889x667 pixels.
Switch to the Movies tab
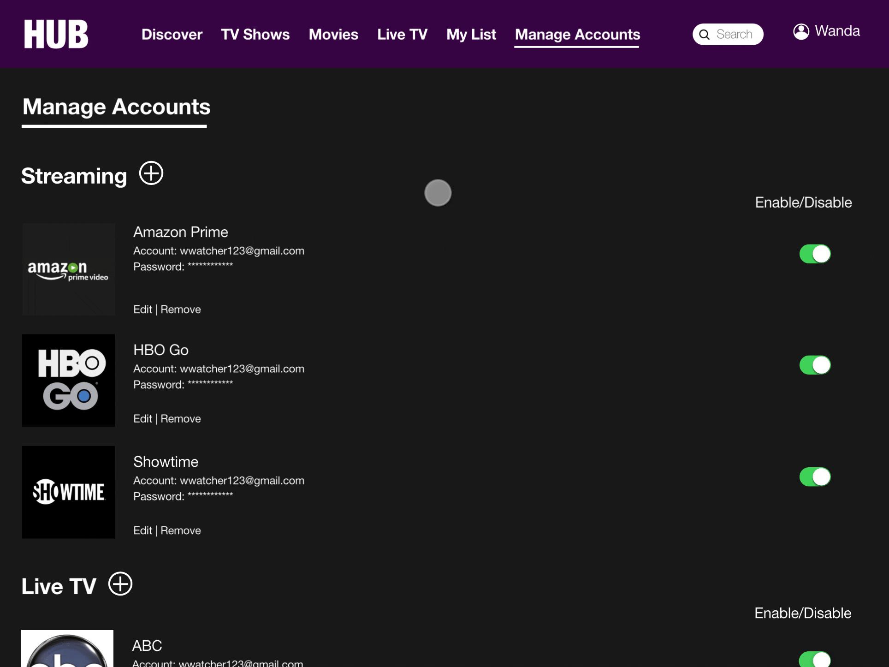(x=333, y=35)
